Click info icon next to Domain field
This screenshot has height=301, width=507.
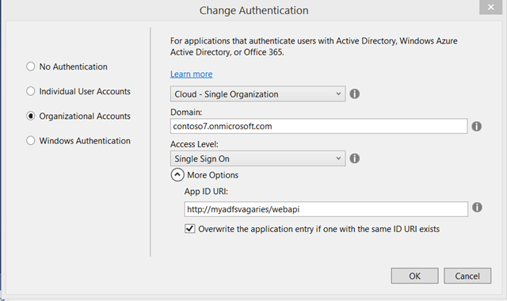[x=476, y=126]
